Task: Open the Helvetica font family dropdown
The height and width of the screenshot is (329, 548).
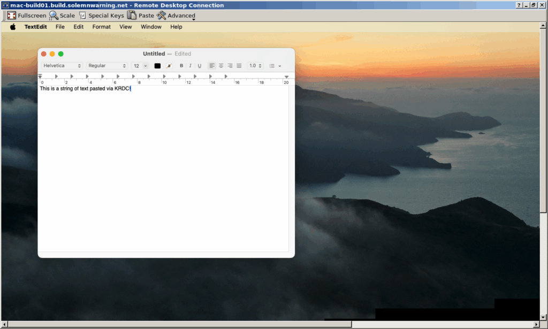Action: point(62,65)
